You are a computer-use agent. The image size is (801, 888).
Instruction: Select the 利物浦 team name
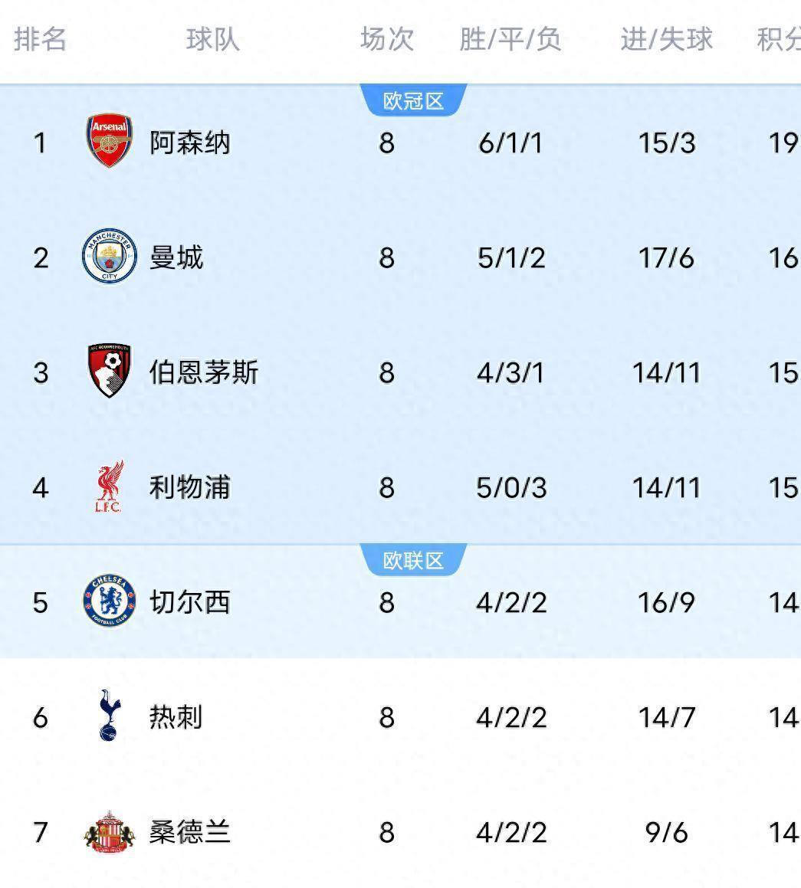[189, 487]
